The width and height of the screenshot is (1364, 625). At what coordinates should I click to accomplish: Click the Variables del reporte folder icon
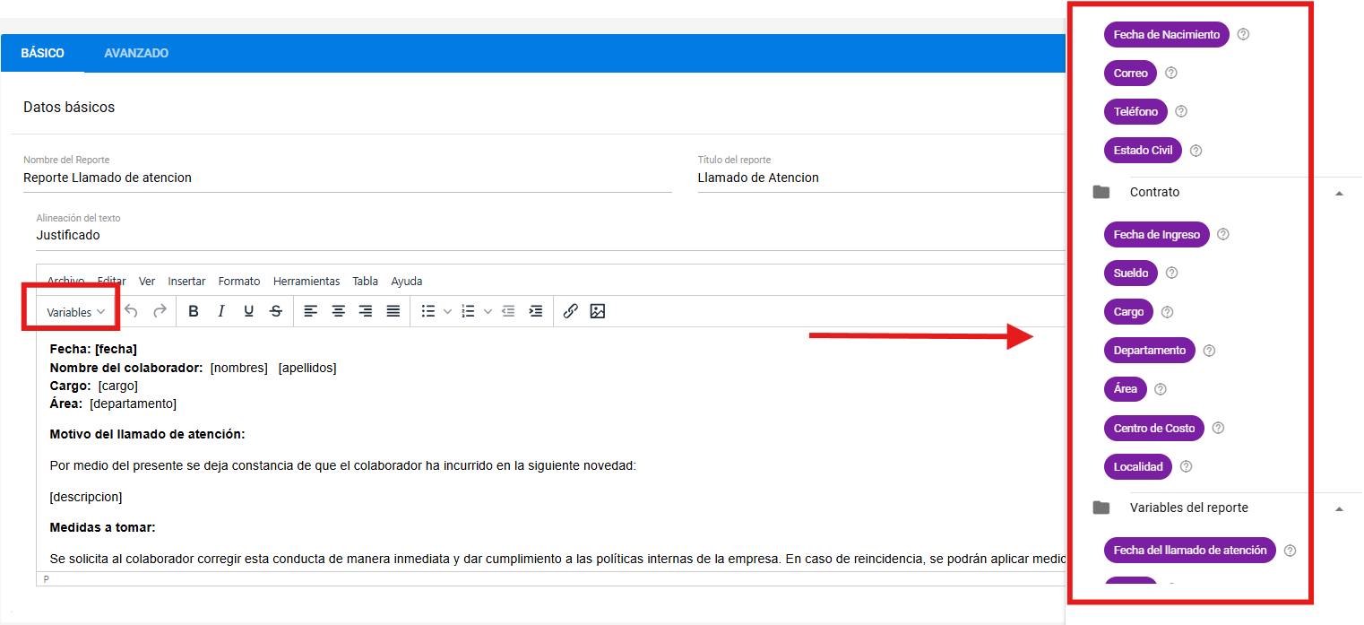[x=1101, y=508]
